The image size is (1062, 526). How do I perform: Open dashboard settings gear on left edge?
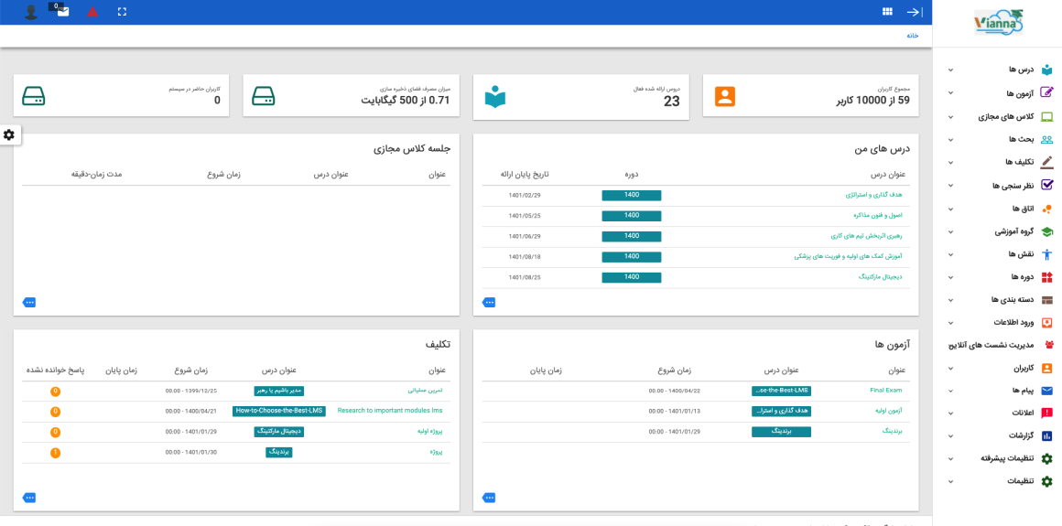[x=9, y=134]
